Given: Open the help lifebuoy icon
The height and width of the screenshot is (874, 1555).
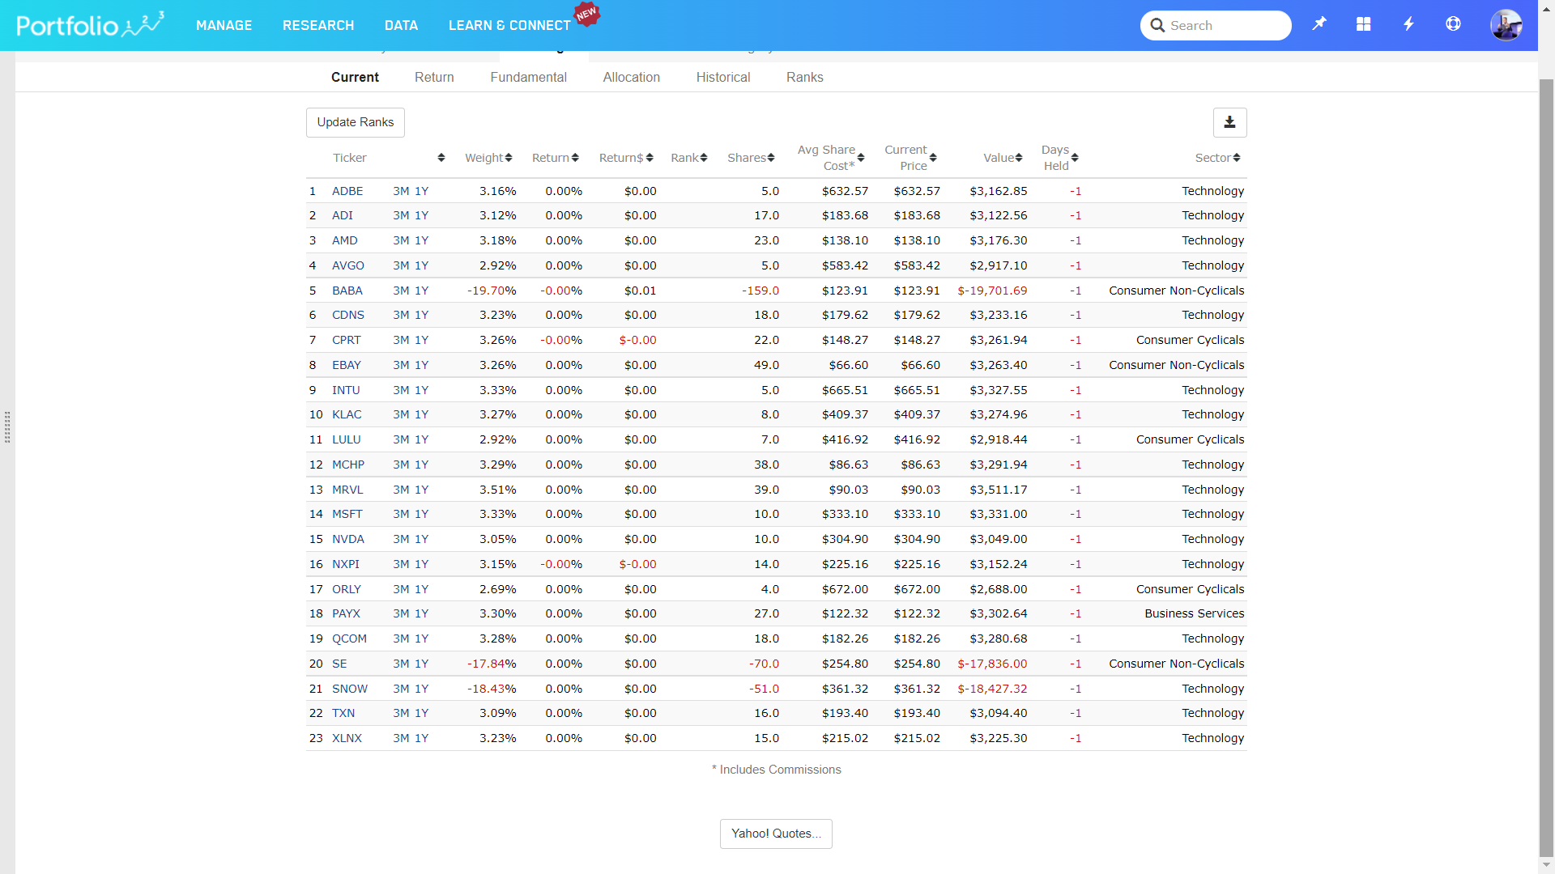Looking at the screenshot, I should click(x=1453, y=24).
